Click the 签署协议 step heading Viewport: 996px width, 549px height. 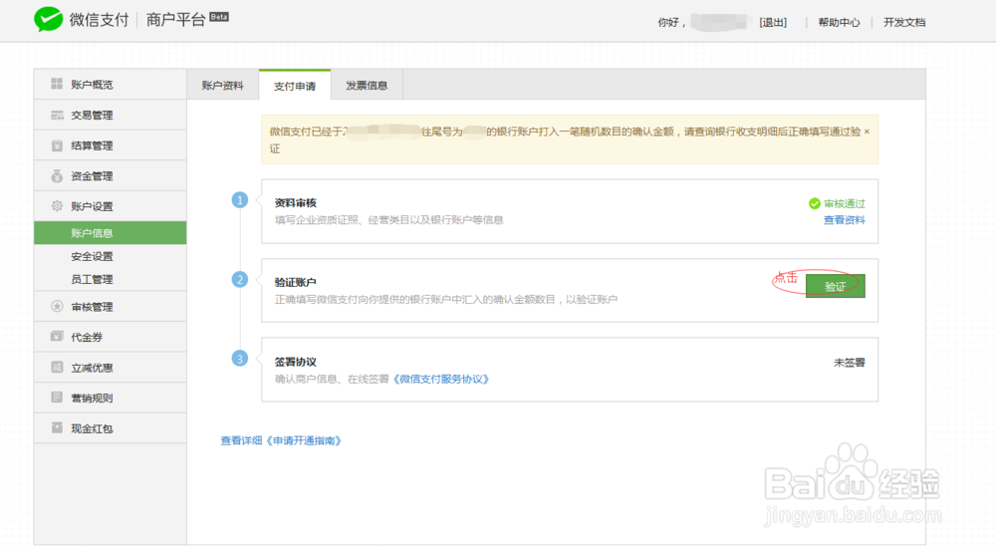[296, 362]
